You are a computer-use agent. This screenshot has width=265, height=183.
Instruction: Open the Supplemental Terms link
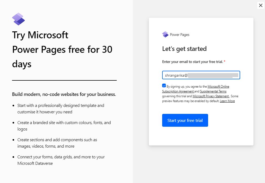pyautogui.click(x=213, y=91)
